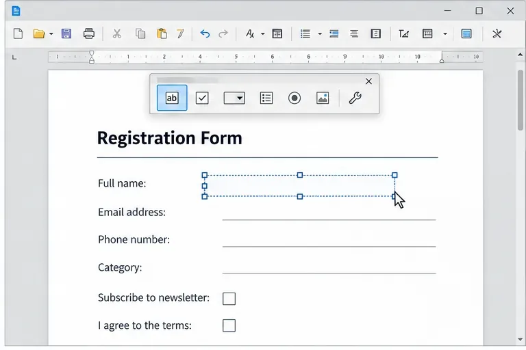Copy selection with the copy icon
Image resolution: width=526 pixels, height=350 pixels.
(140, 33)
